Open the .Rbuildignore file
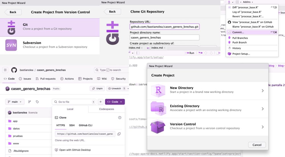Viewport: 285px width, 157px height. click(21, 151)
